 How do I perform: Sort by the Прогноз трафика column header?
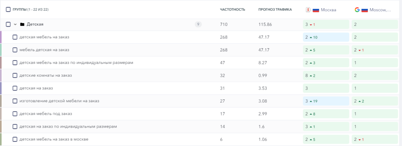[x=275, y=10]
